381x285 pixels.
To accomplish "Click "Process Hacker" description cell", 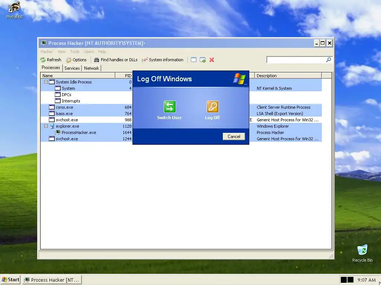I will pos(270,132).
